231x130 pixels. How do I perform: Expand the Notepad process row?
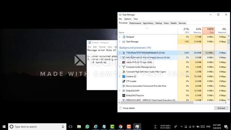pyautogui.click(x=120, y=37)
